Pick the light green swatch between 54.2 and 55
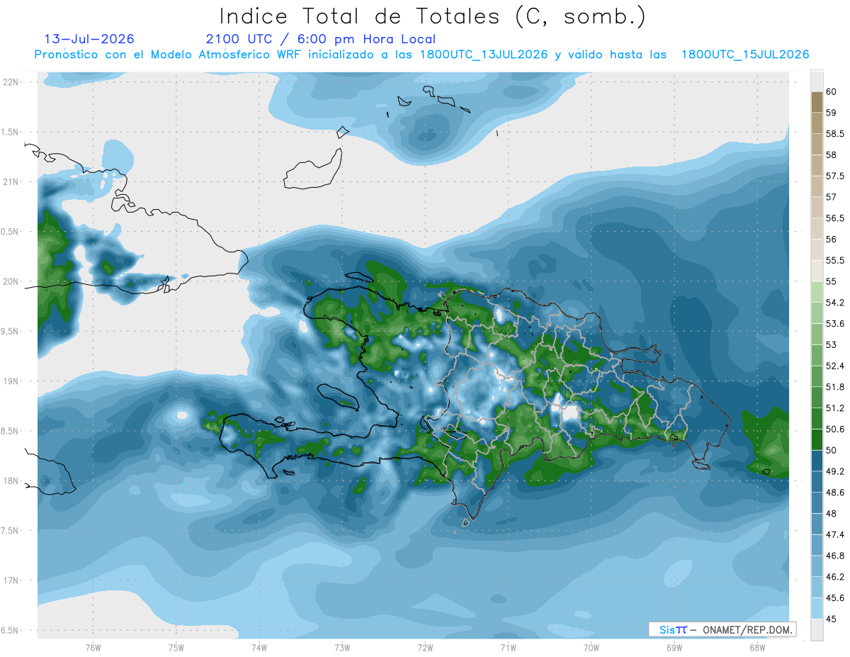 tap(817, 292)
